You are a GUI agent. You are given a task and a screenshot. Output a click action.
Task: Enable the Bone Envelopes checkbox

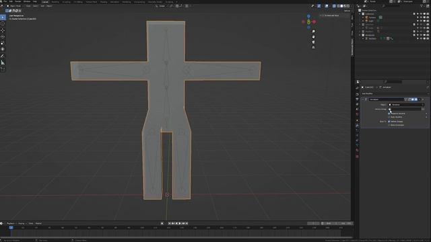[389, 125]
